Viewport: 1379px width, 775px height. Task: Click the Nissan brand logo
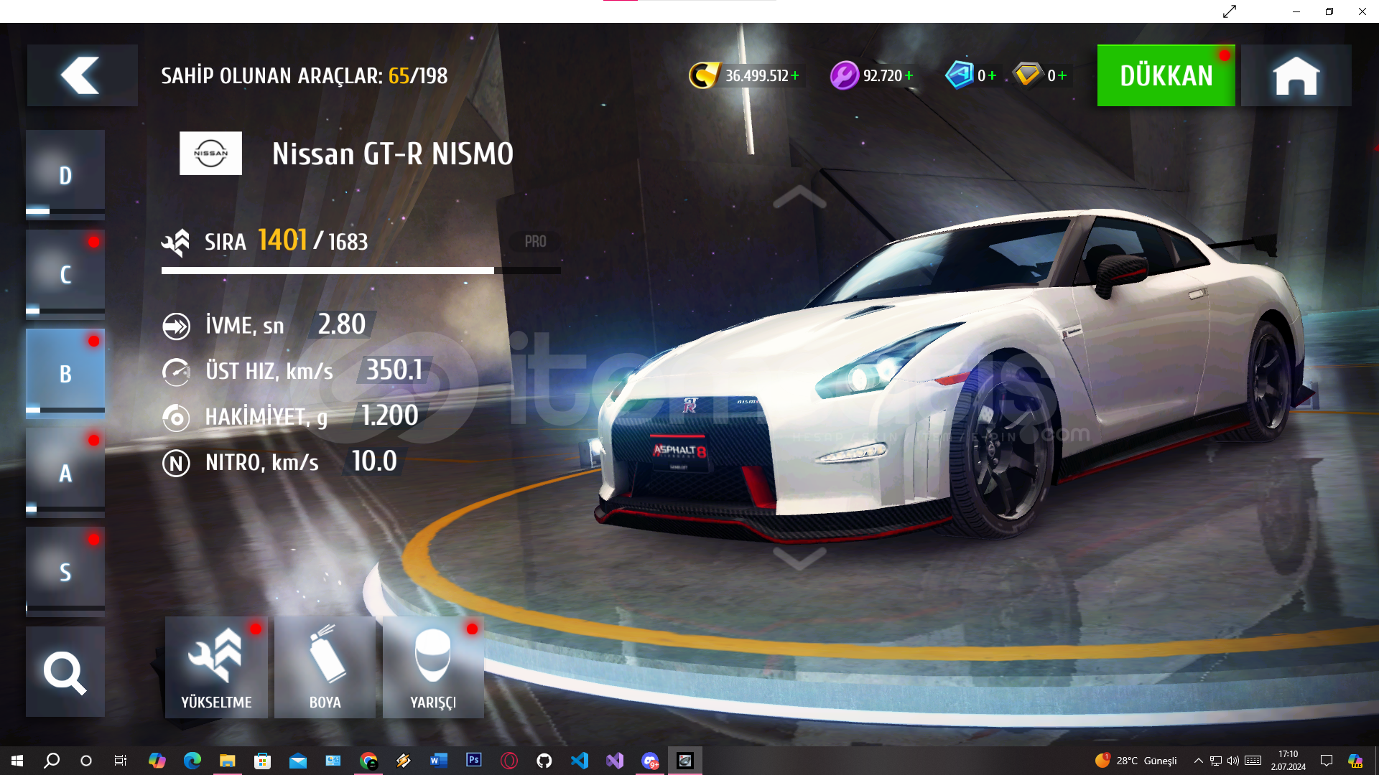210,153
